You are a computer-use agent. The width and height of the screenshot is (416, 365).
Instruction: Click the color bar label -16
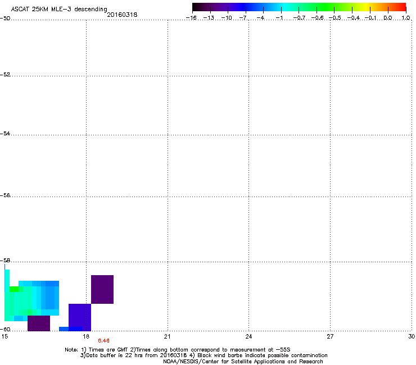coord(191,18)
